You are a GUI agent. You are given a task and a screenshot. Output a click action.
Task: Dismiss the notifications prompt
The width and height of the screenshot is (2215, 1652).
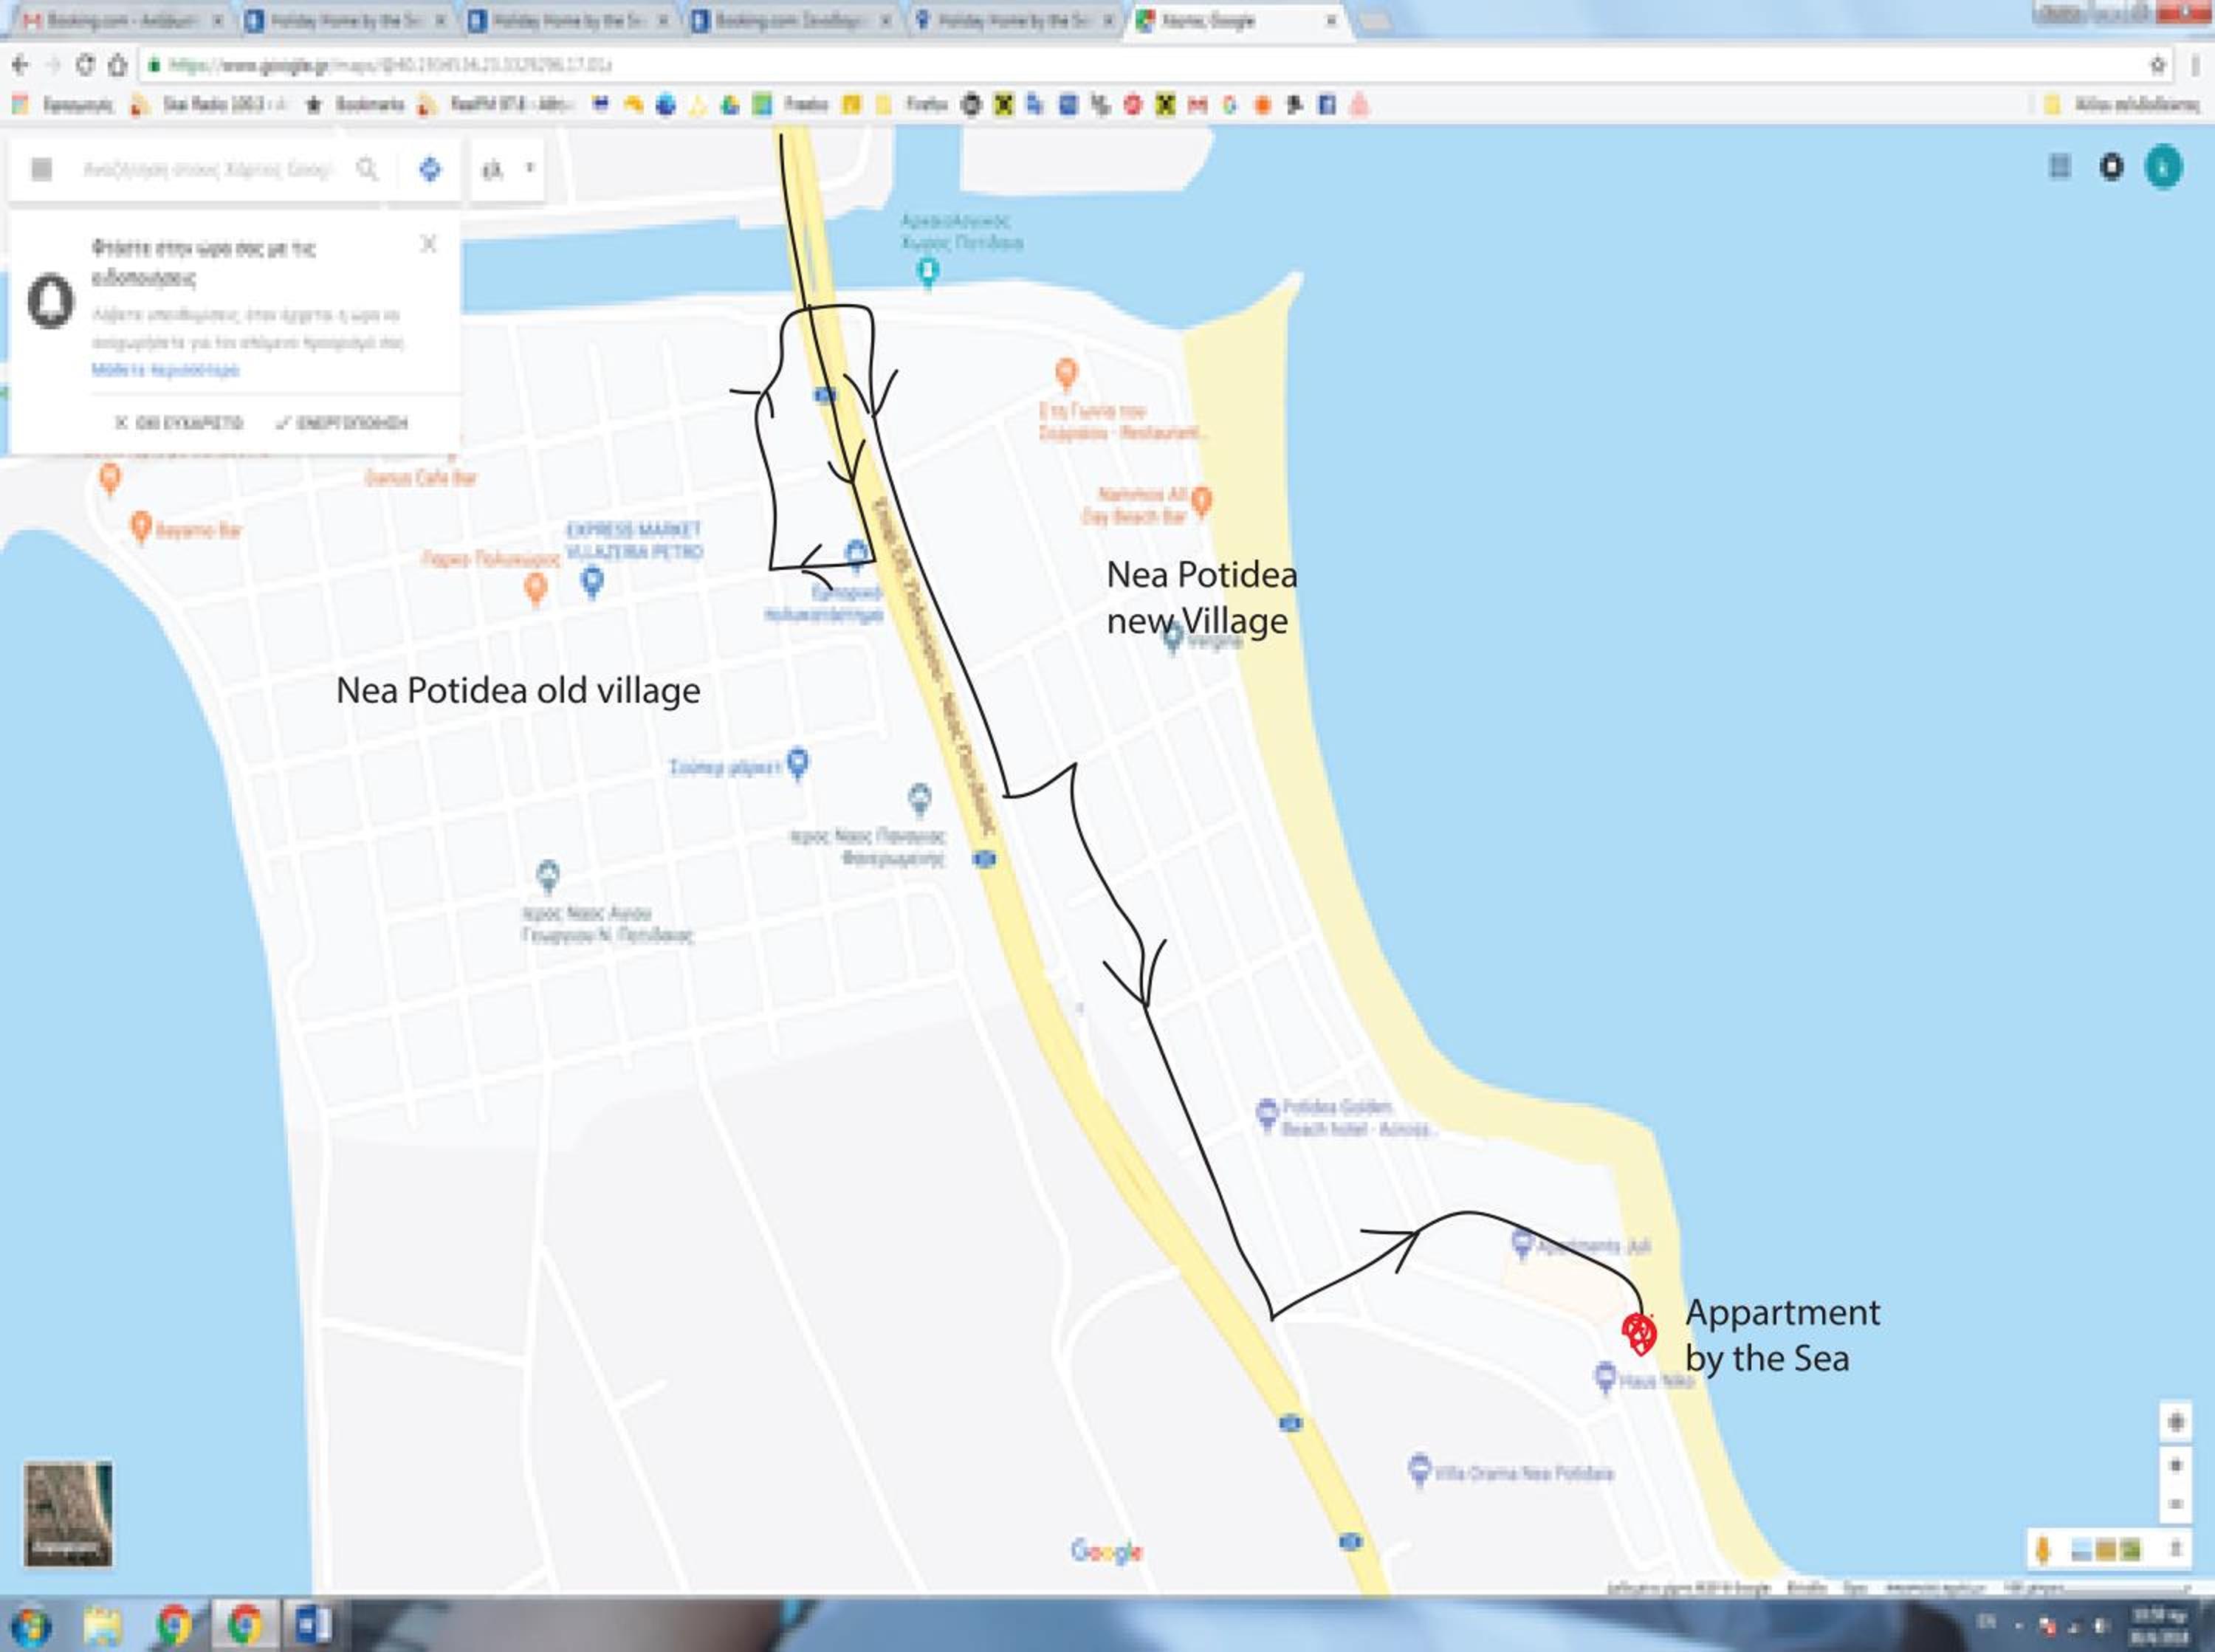(178, 423)
